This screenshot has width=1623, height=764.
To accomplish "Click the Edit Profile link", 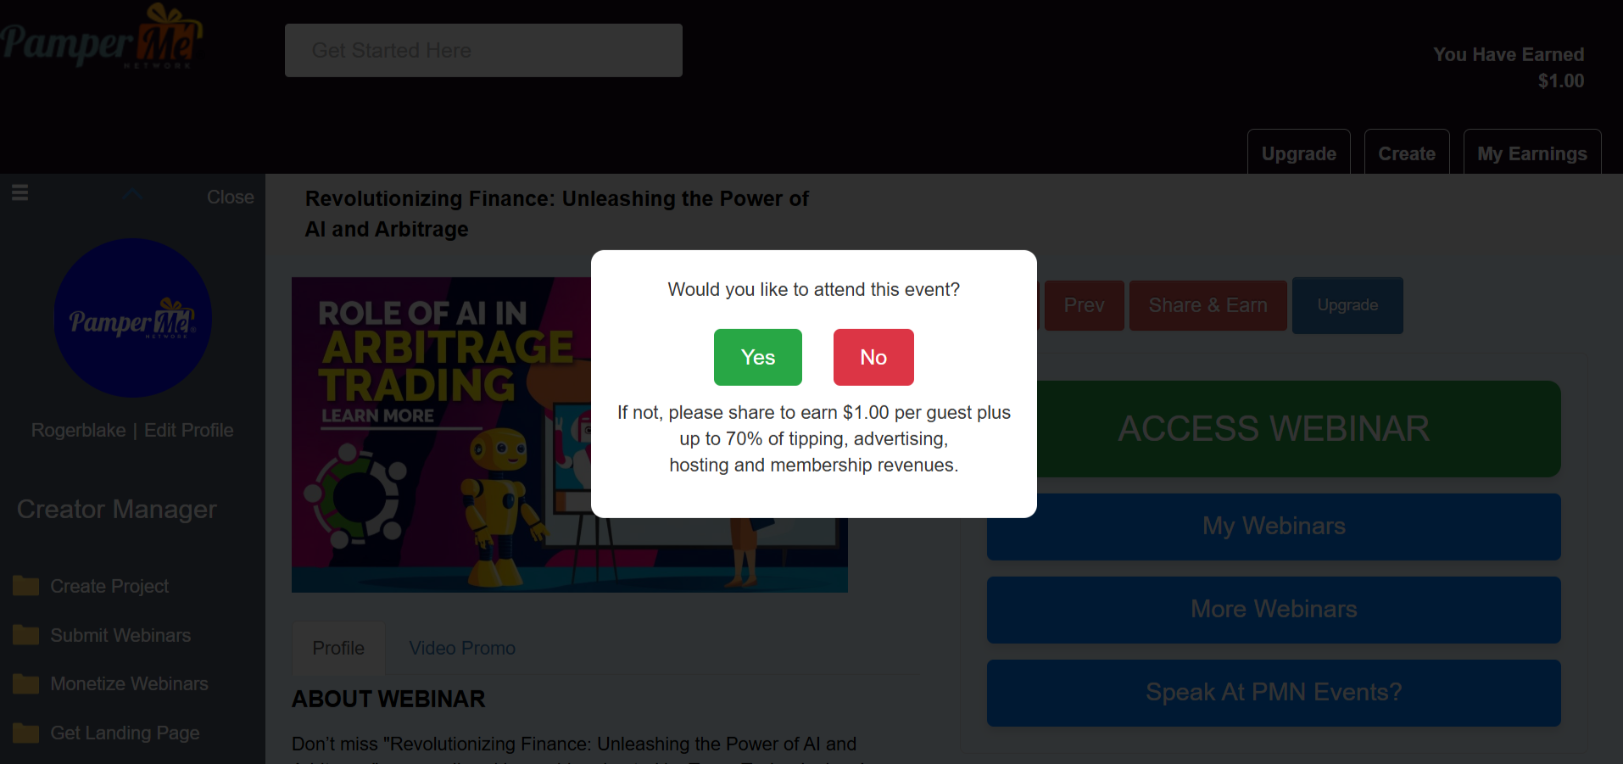I will pos(188,430).
